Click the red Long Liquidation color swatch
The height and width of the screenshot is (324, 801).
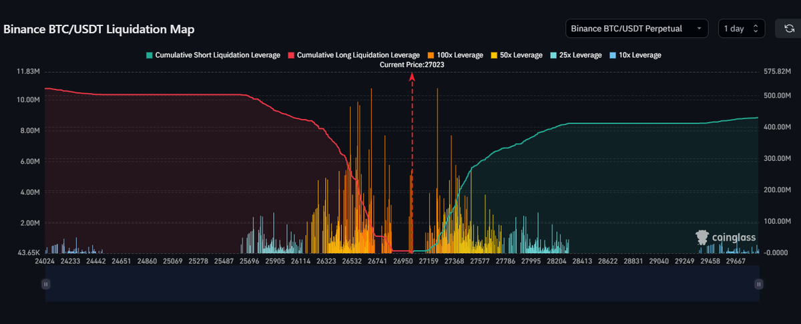[290, 55]
